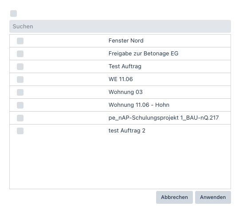Screen dimensions: 239x214
Task: Check the Fenster Nord checkbox
Action: (20, 41)
